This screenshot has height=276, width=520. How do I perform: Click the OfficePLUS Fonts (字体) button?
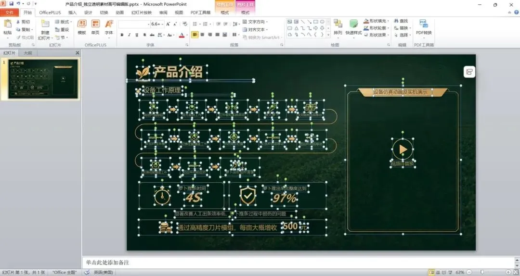click(109, 27)
